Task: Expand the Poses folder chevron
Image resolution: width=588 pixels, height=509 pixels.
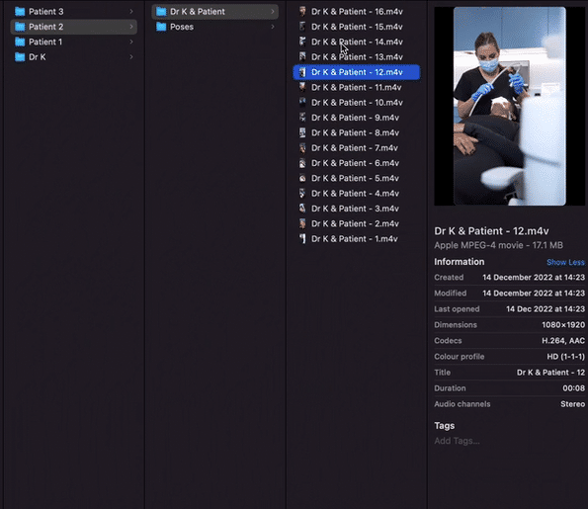Action: pyautogui.click(x=273, y=27)
